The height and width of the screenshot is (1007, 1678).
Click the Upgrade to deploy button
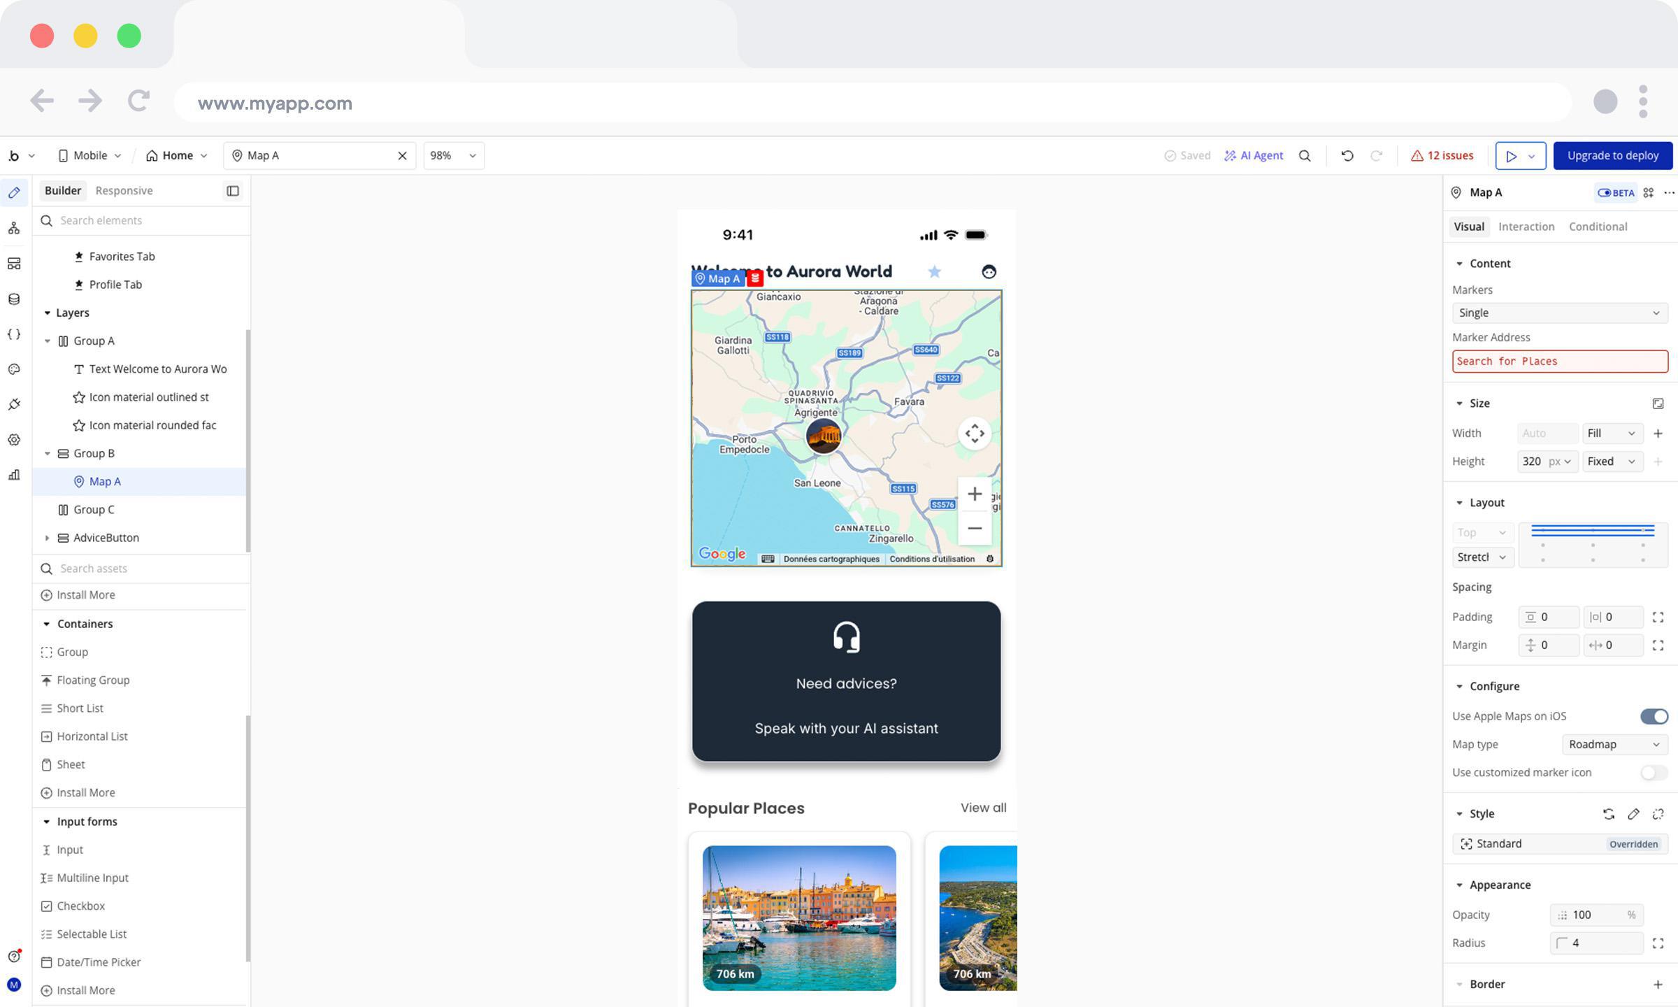click(x=1612, y=155)
